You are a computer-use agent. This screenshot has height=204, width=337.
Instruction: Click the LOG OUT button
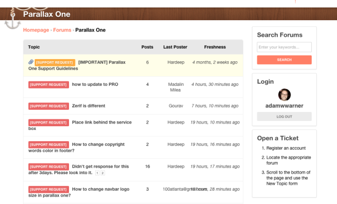284,117
